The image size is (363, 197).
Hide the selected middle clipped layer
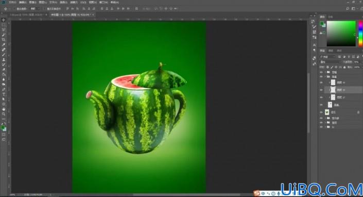321,90
